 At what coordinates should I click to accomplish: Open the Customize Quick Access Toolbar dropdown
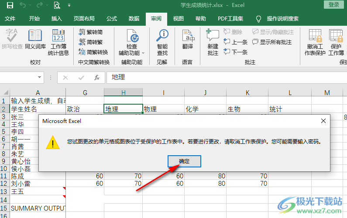point(69,6)
